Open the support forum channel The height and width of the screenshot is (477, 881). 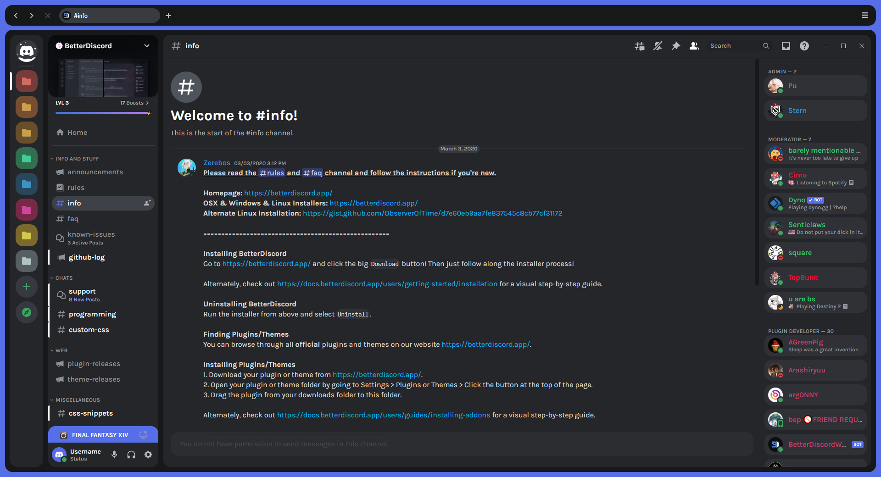point(103,295)
